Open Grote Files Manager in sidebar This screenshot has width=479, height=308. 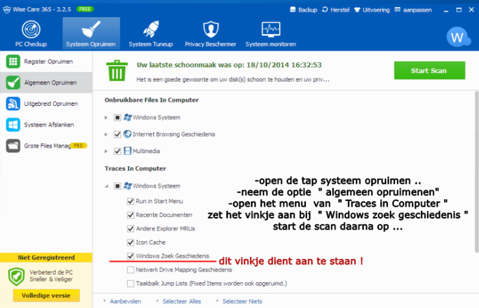(x=46, y=145)
